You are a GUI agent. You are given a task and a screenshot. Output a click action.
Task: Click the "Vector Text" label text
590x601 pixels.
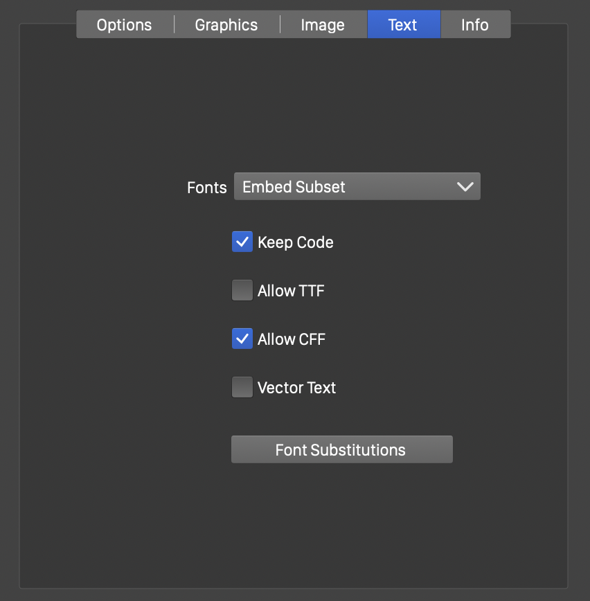[x=296, y=388]
